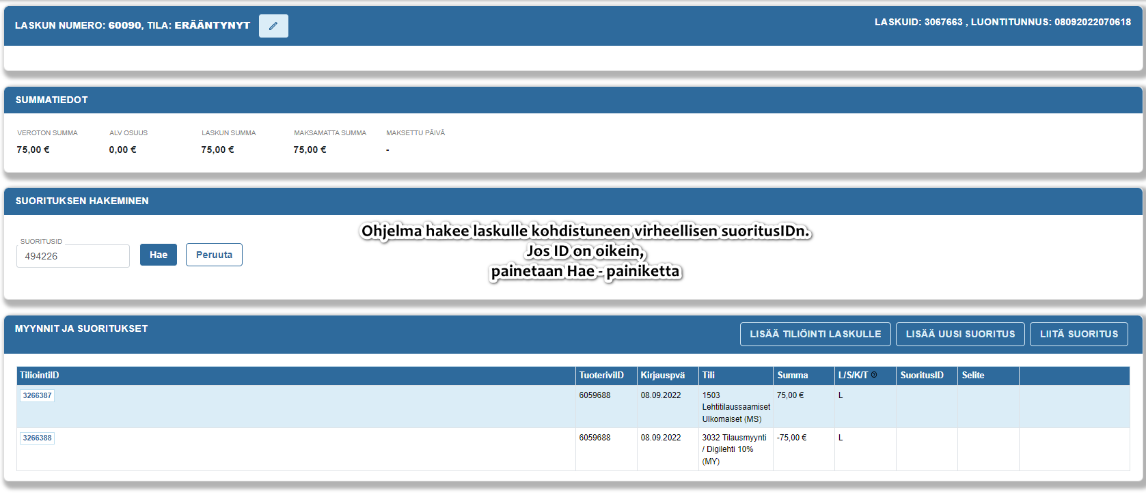Click the SUMMATIEDOT panel heading
1146x493 pixels.
(52, 100)
